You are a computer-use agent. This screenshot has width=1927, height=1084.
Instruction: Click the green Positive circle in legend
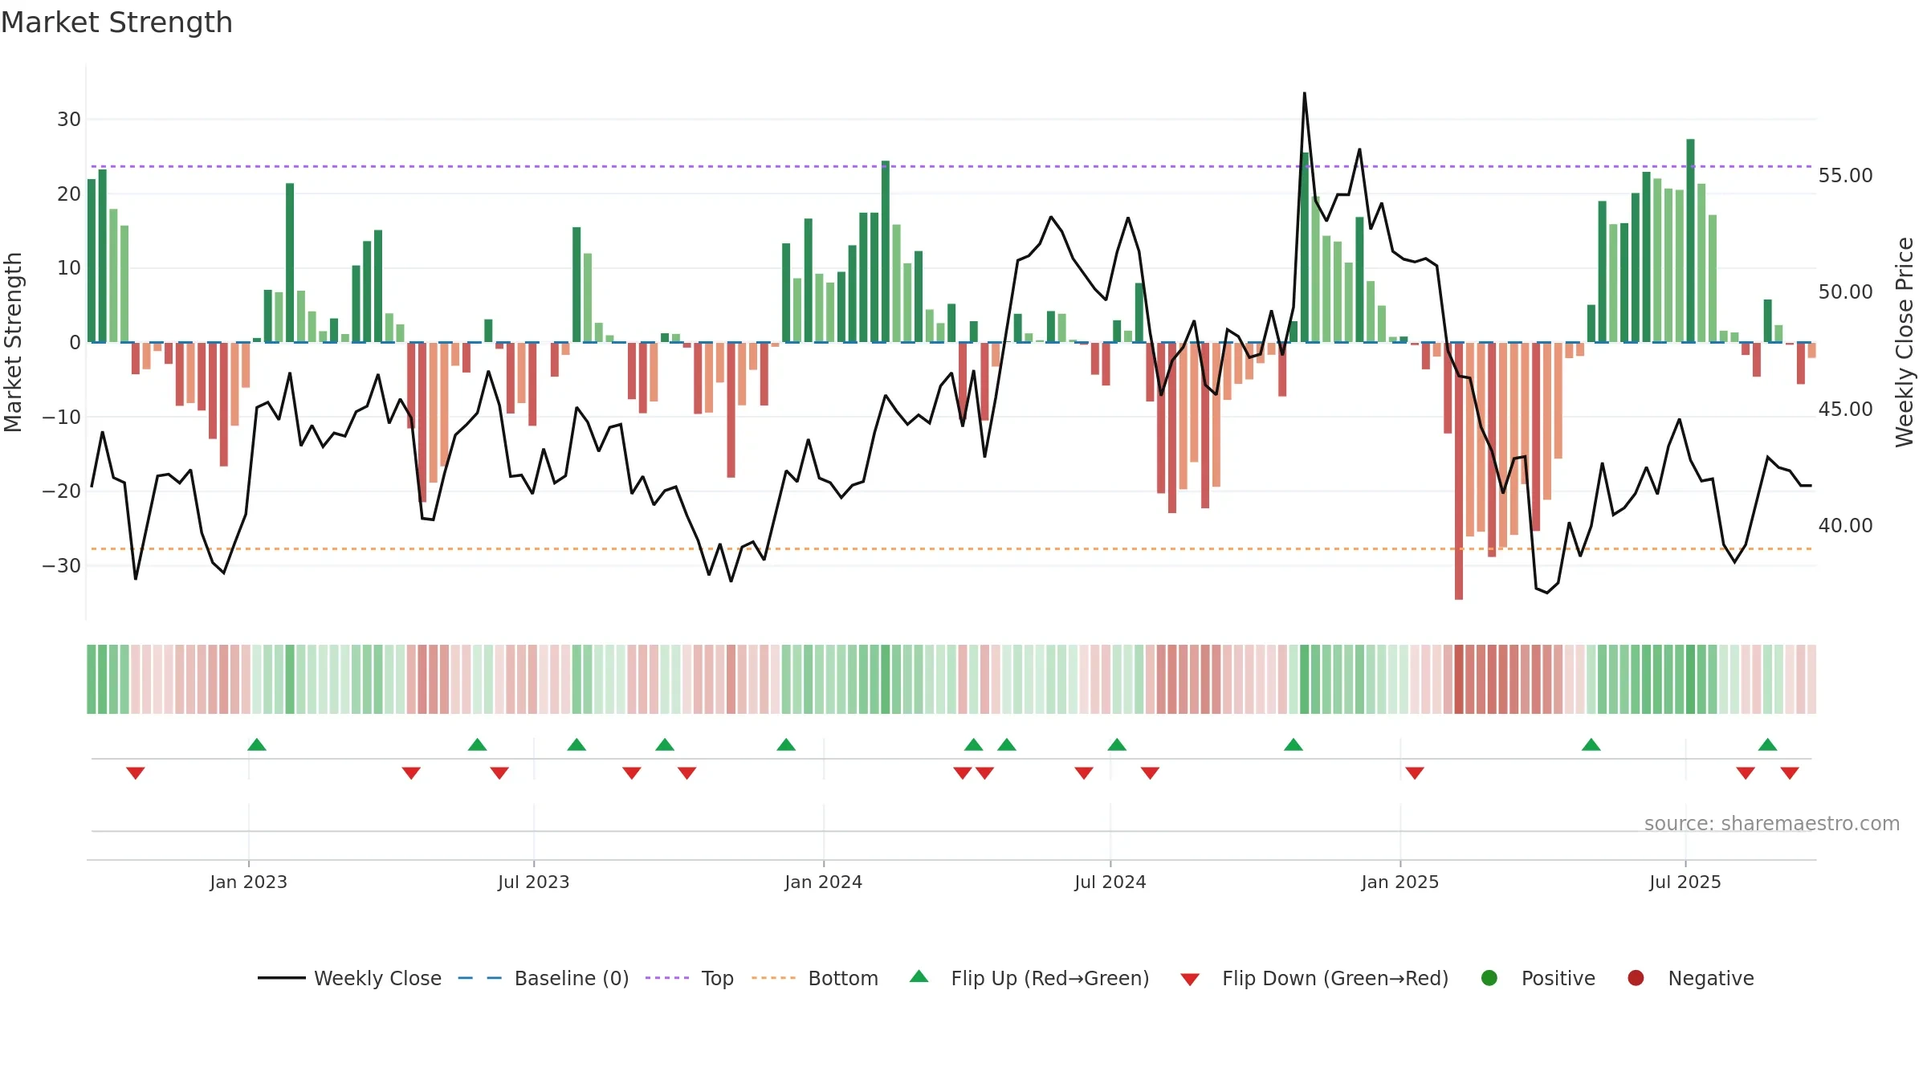(1489, 978)
